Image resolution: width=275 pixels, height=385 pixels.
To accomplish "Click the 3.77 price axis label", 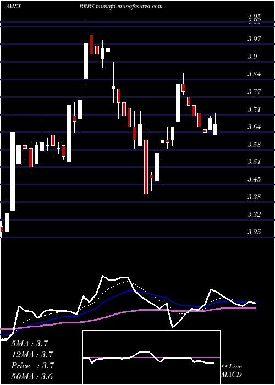I will (254, 91).
